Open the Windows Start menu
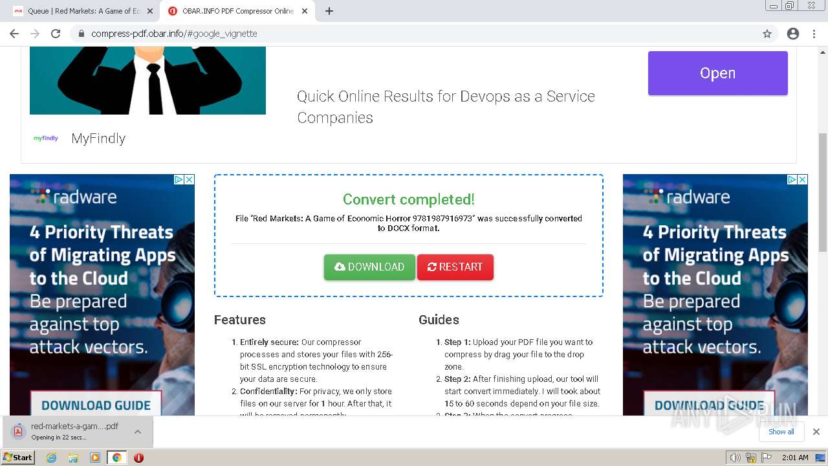Image resolution: width=828 pixels, height=466 pixels. click(x=17, y=457)
